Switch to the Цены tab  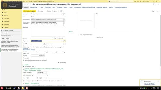[x=54, y=8]
